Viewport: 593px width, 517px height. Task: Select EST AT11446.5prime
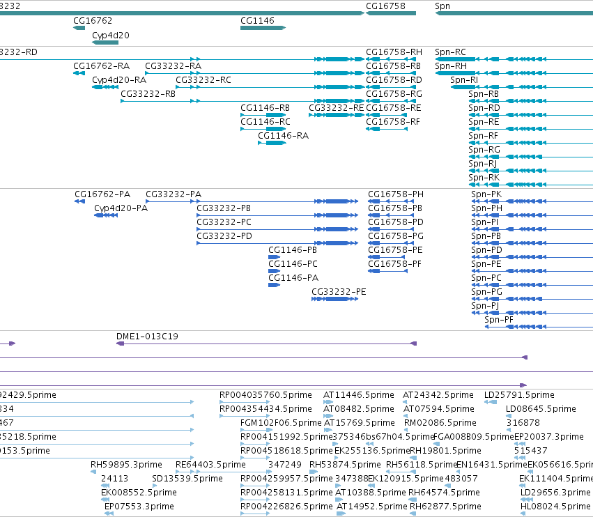pyautogui.click(x=359, y=395)
